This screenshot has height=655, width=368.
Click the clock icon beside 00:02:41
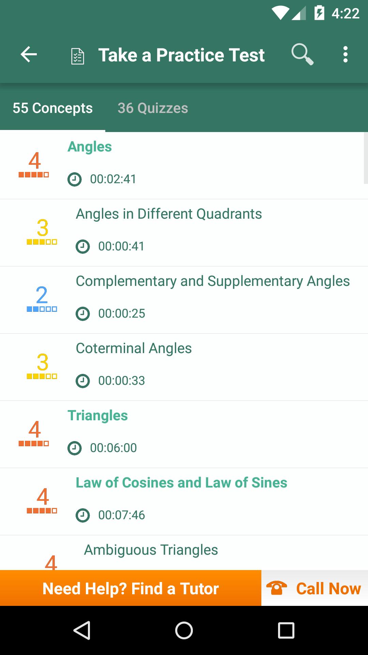75,179
